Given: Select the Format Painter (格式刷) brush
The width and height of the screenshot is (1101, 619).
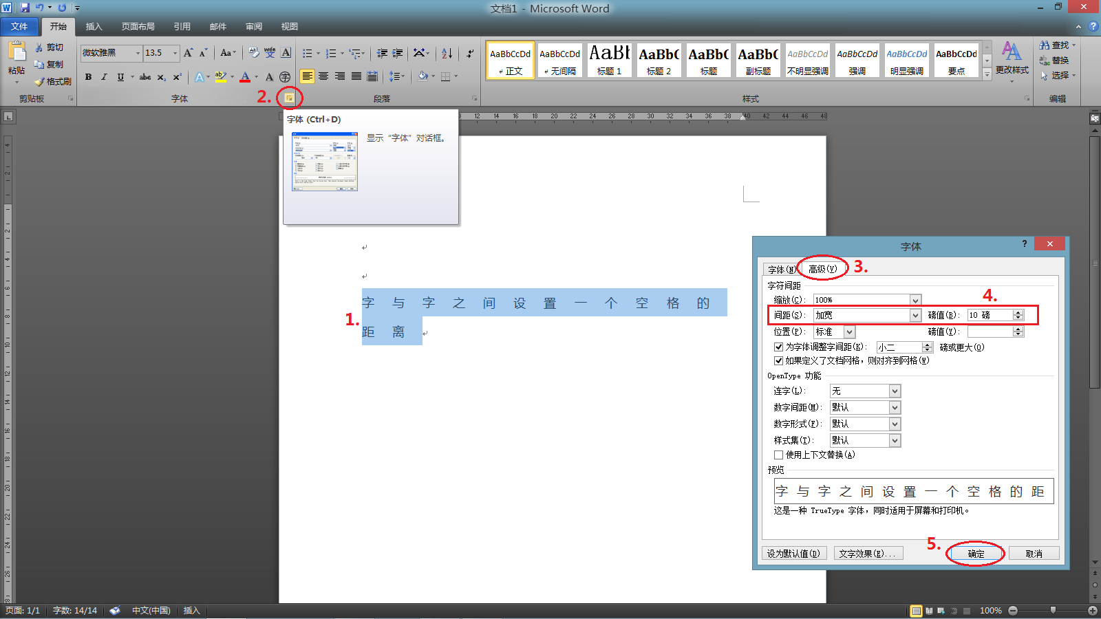Looking at the screenshot, I should (54, 81).
